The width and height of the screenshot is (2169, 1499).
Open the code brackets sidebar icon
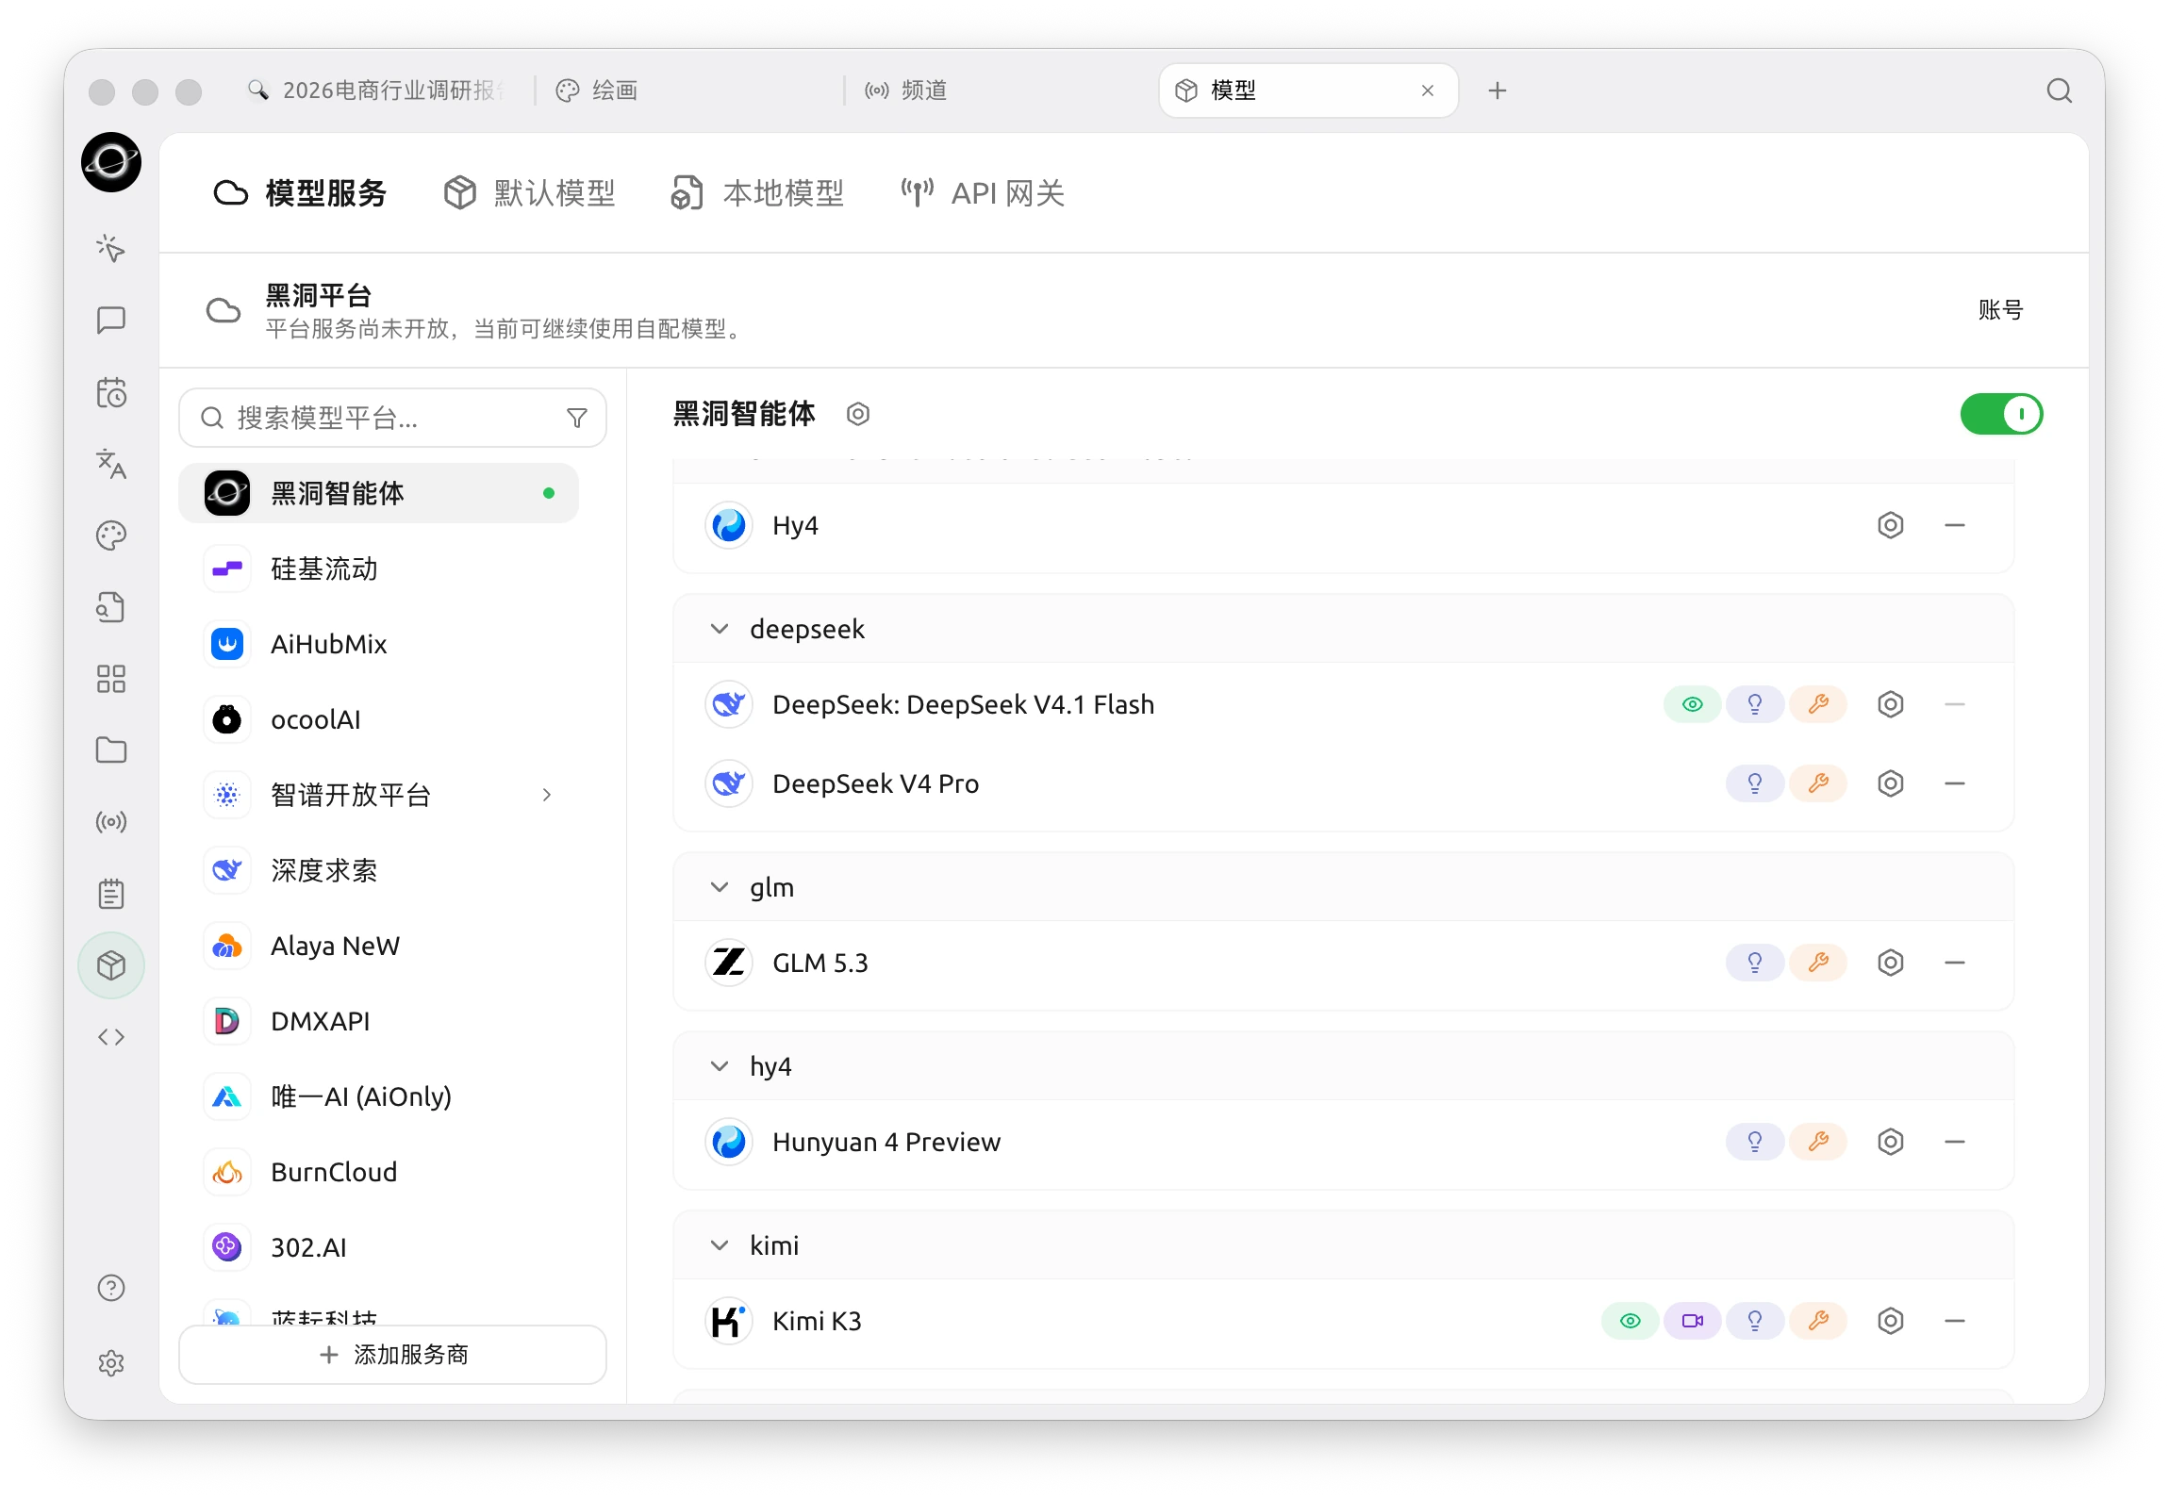111,1037
